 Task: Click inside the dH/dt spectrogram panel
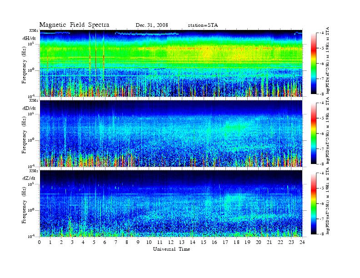tap(171, 63)
